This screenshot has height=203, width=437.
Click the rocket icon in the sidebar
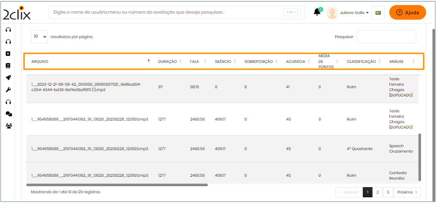pos(8,78)
